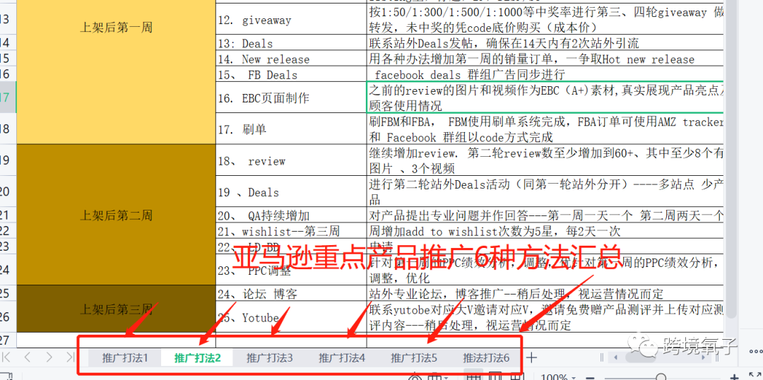Select the '20、 QA持续增加' cell

tap(291, 215)
